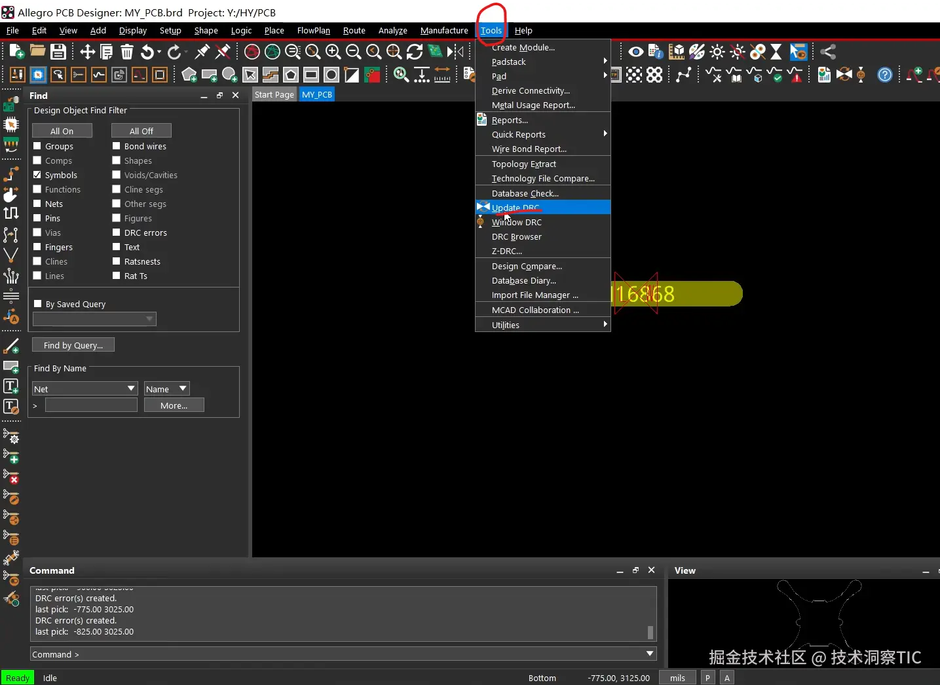Open the saved query dropdown
The height and width of the screenshot is (685, 940).
95,319
